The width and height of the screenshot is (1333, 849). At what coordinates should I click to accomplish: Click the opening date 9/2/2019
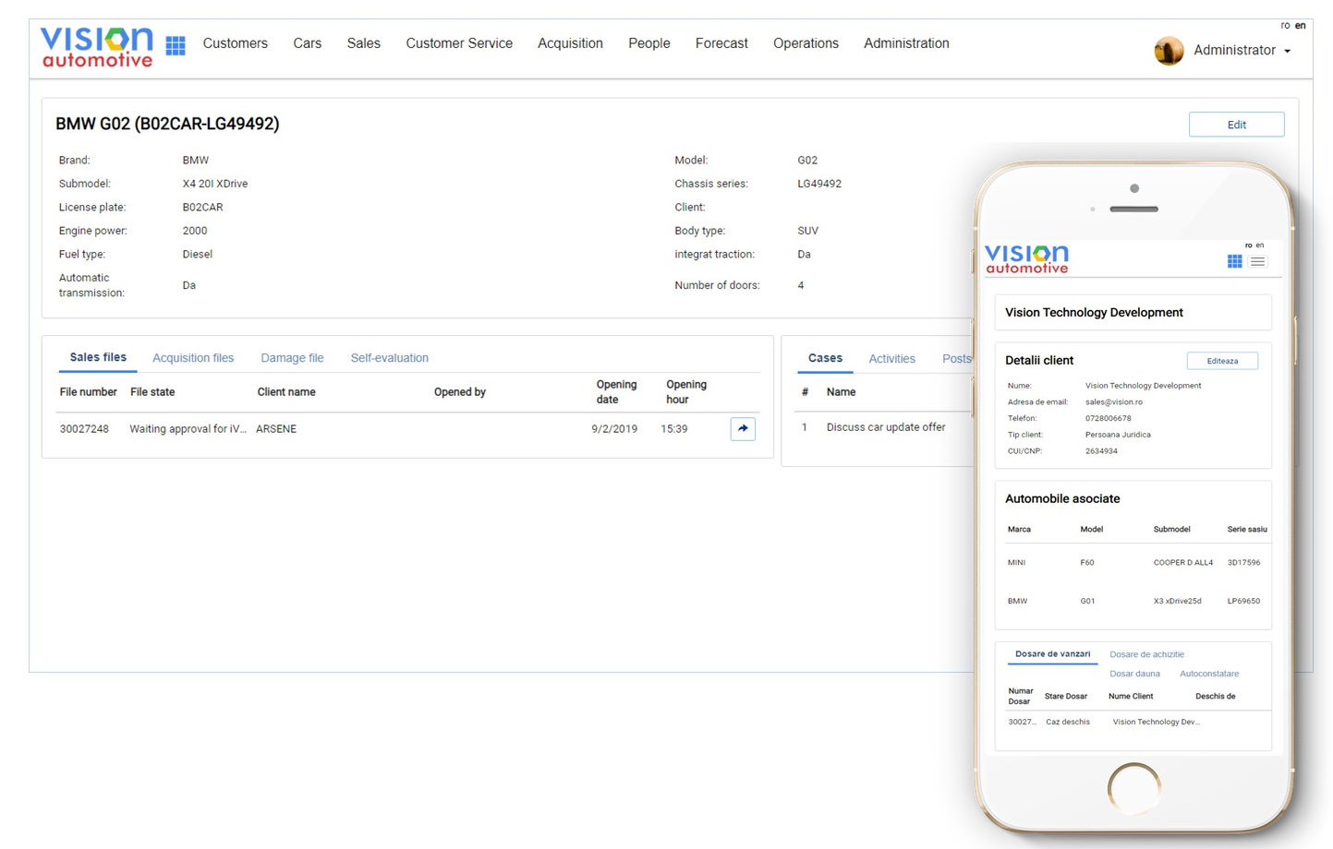[x=614, y=429]
